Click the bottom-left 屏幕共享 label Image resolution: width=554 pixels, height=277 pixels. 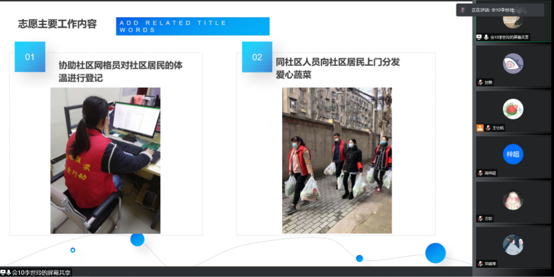click(x=39, y=272)
